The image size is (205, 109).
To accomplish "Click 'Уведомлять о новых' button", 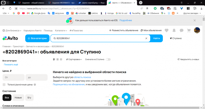I will pos(188,59).
